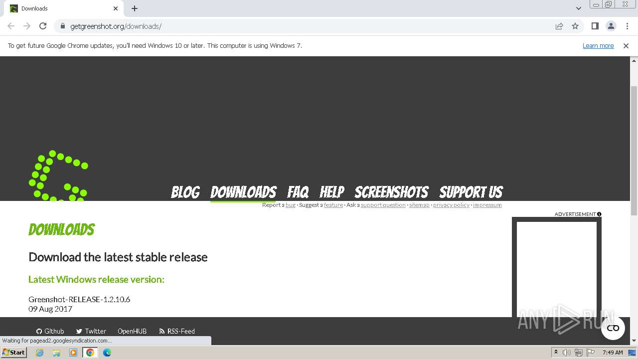Open the FAQ page
638x359 pixels.
298,192
